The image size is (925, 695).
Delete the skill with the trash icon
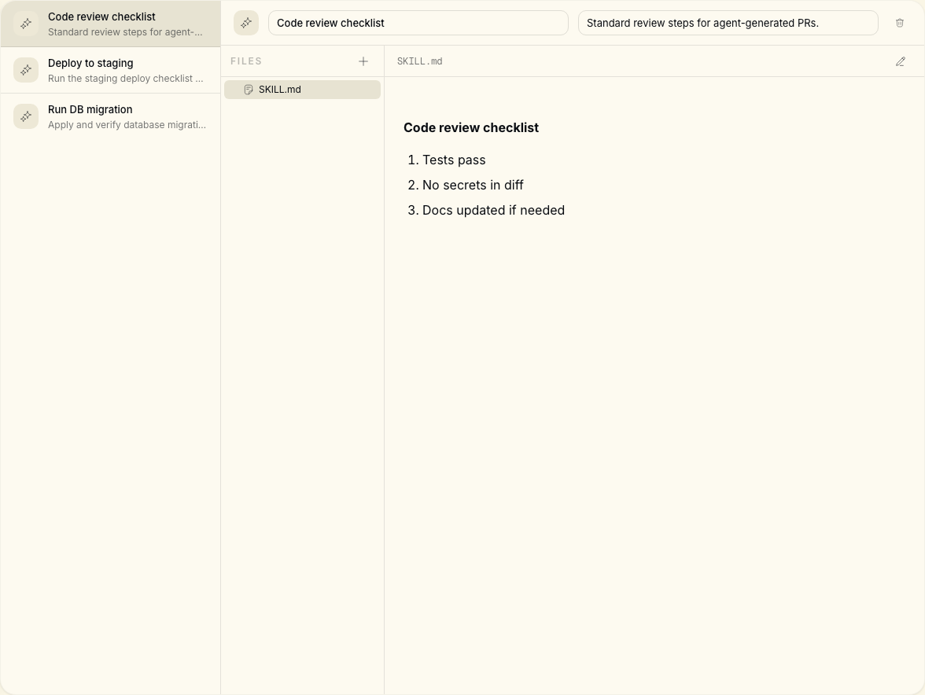click(x=900, y=23)
